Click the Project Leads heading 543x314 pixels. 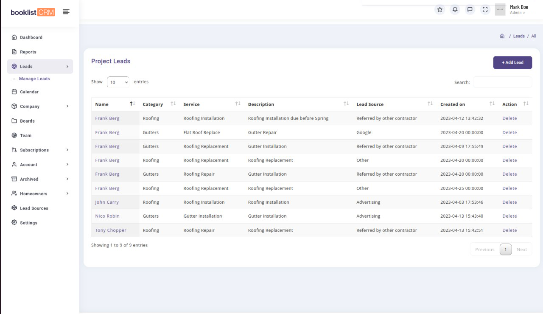click(x=111, y=61)
